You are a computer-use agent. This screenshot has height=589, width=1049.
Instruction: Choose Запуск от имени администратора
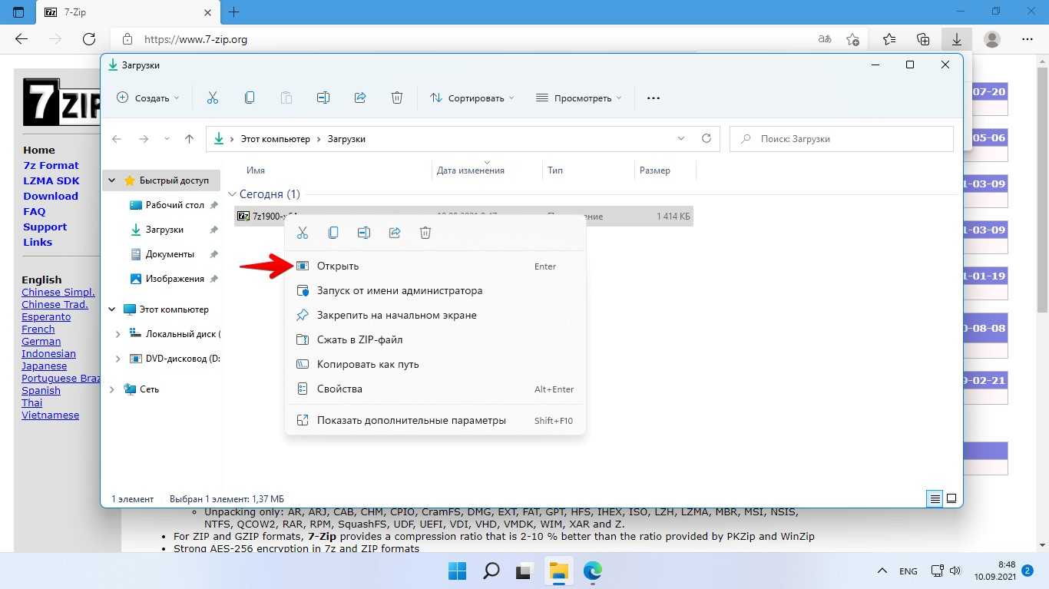399,291
